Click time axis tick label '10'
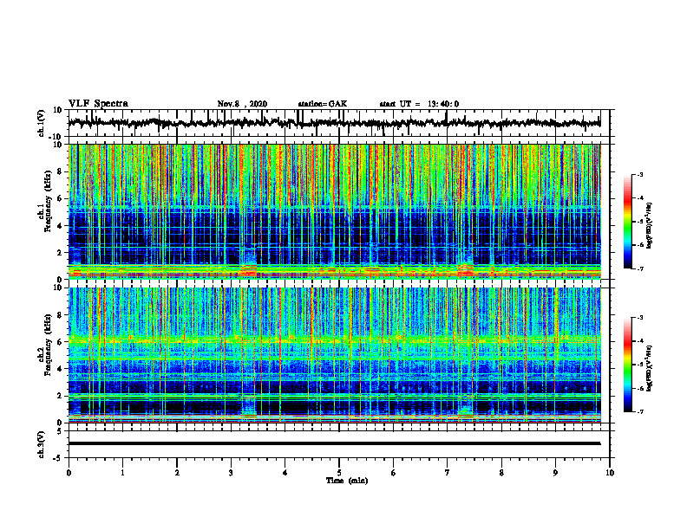Viewport: 687px width, 530px height. 610,473
